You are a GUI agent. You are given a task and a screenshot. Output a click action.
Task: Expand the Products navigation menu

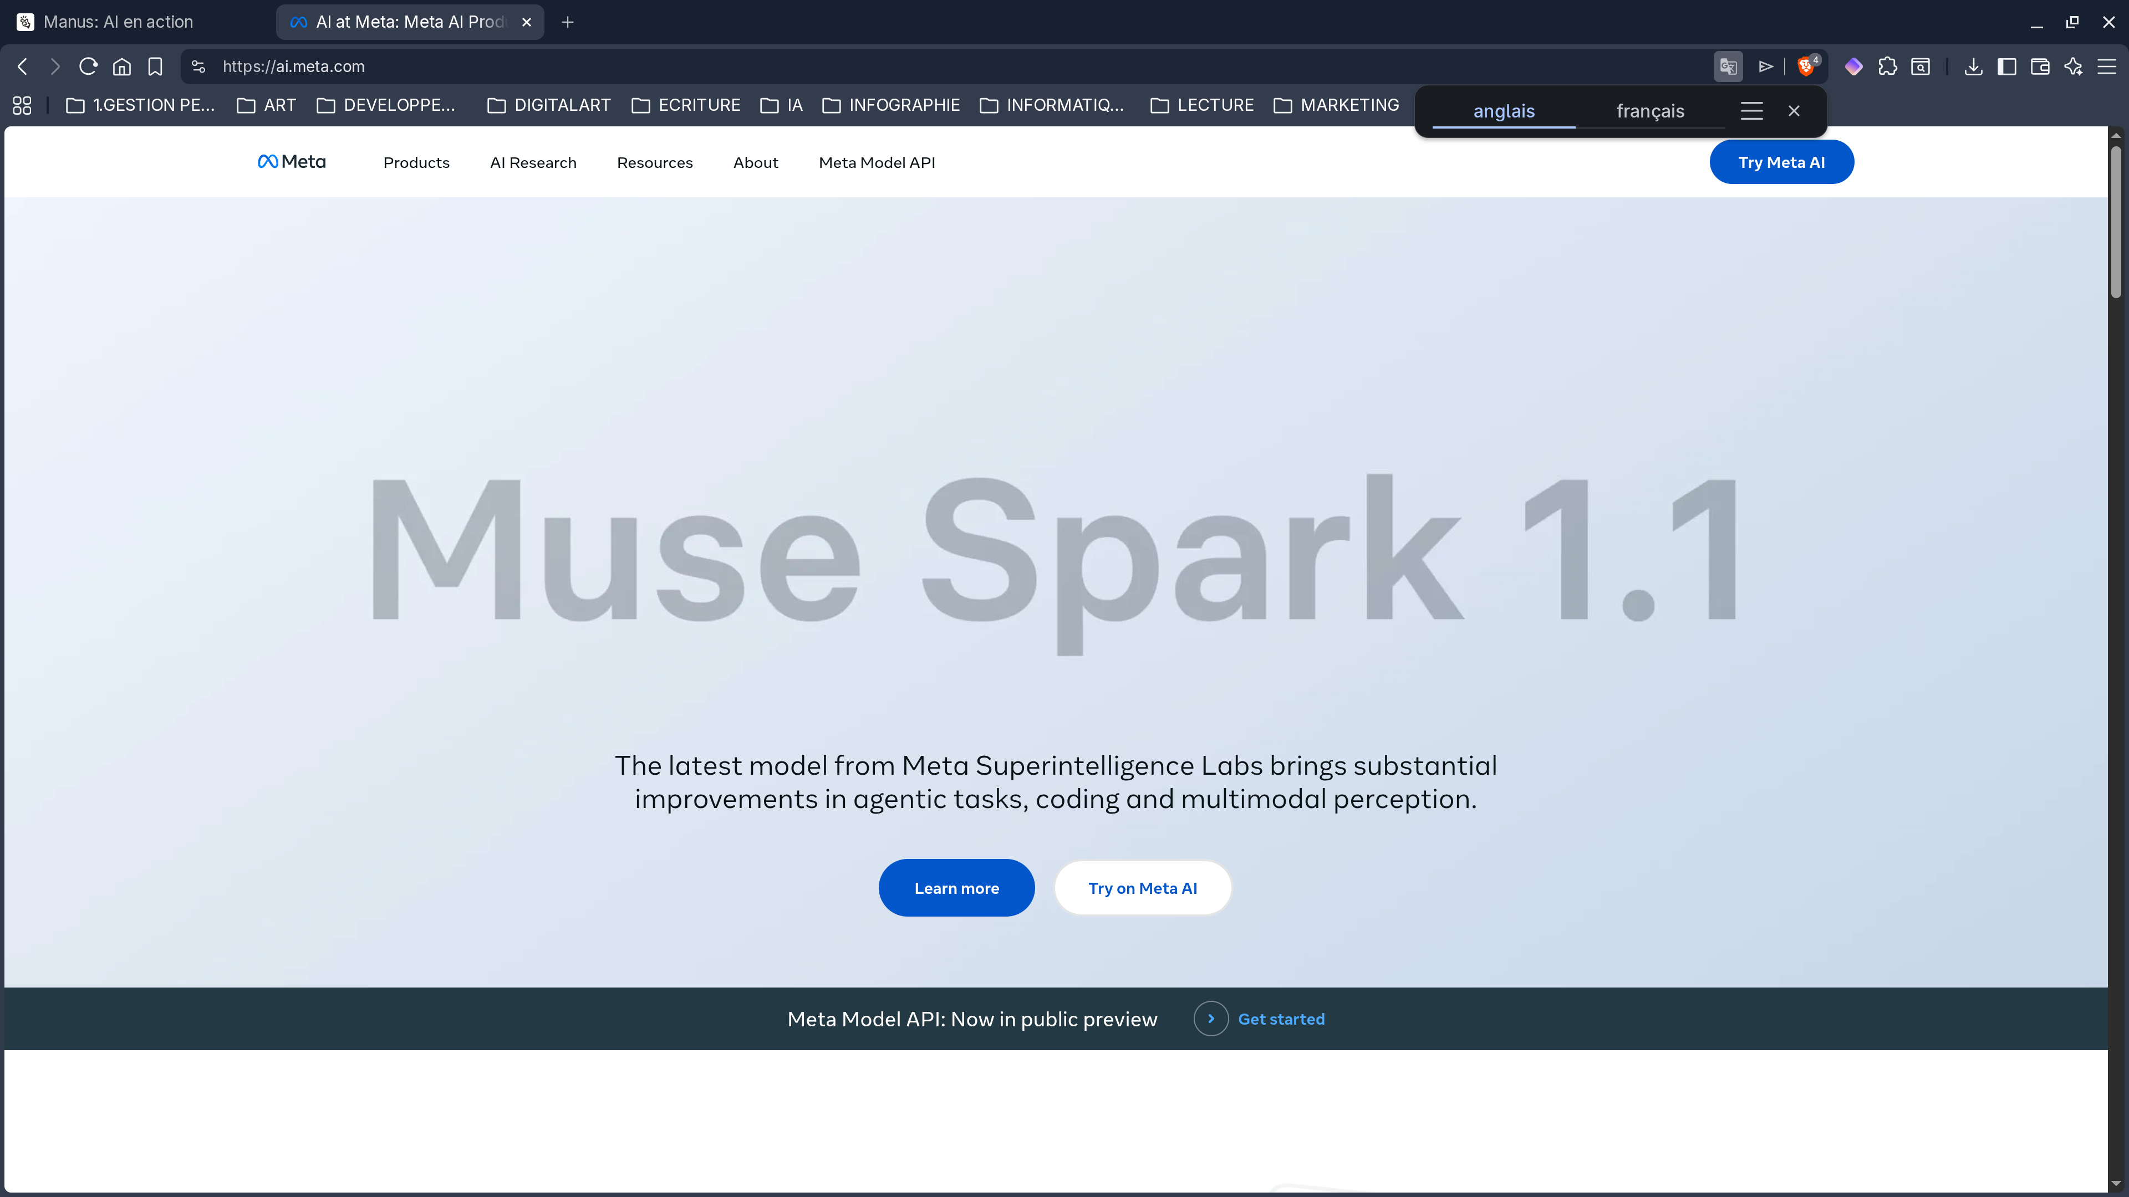pyautogui.click(x=416, y=163)
